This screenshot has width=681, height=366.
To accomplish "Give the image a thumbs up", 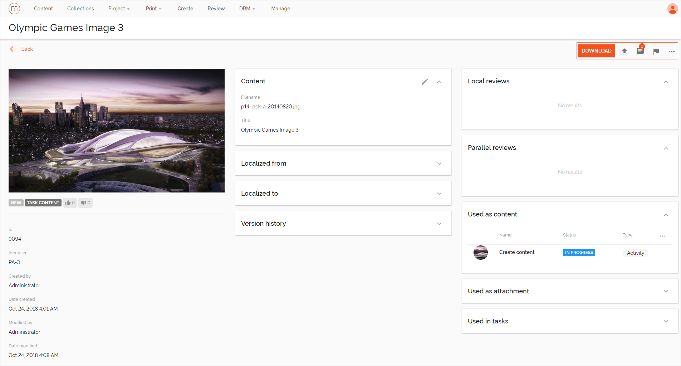I will (70, 202).
